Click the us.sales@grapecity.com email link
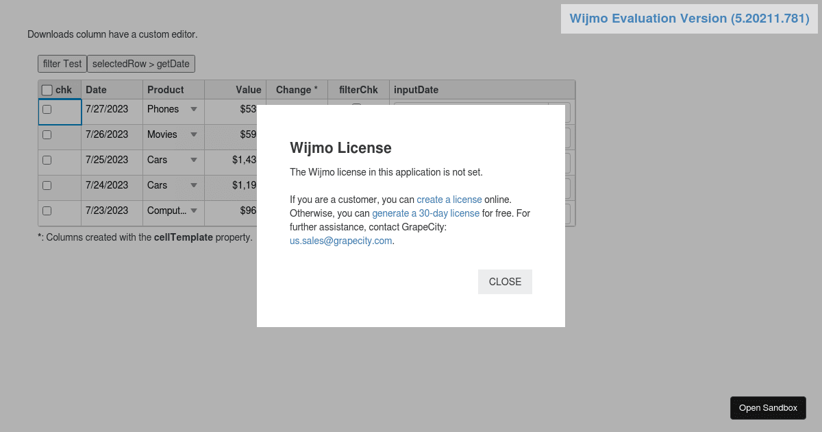The height and width of the screenshot is (432, 822). [x=340, y=241]
